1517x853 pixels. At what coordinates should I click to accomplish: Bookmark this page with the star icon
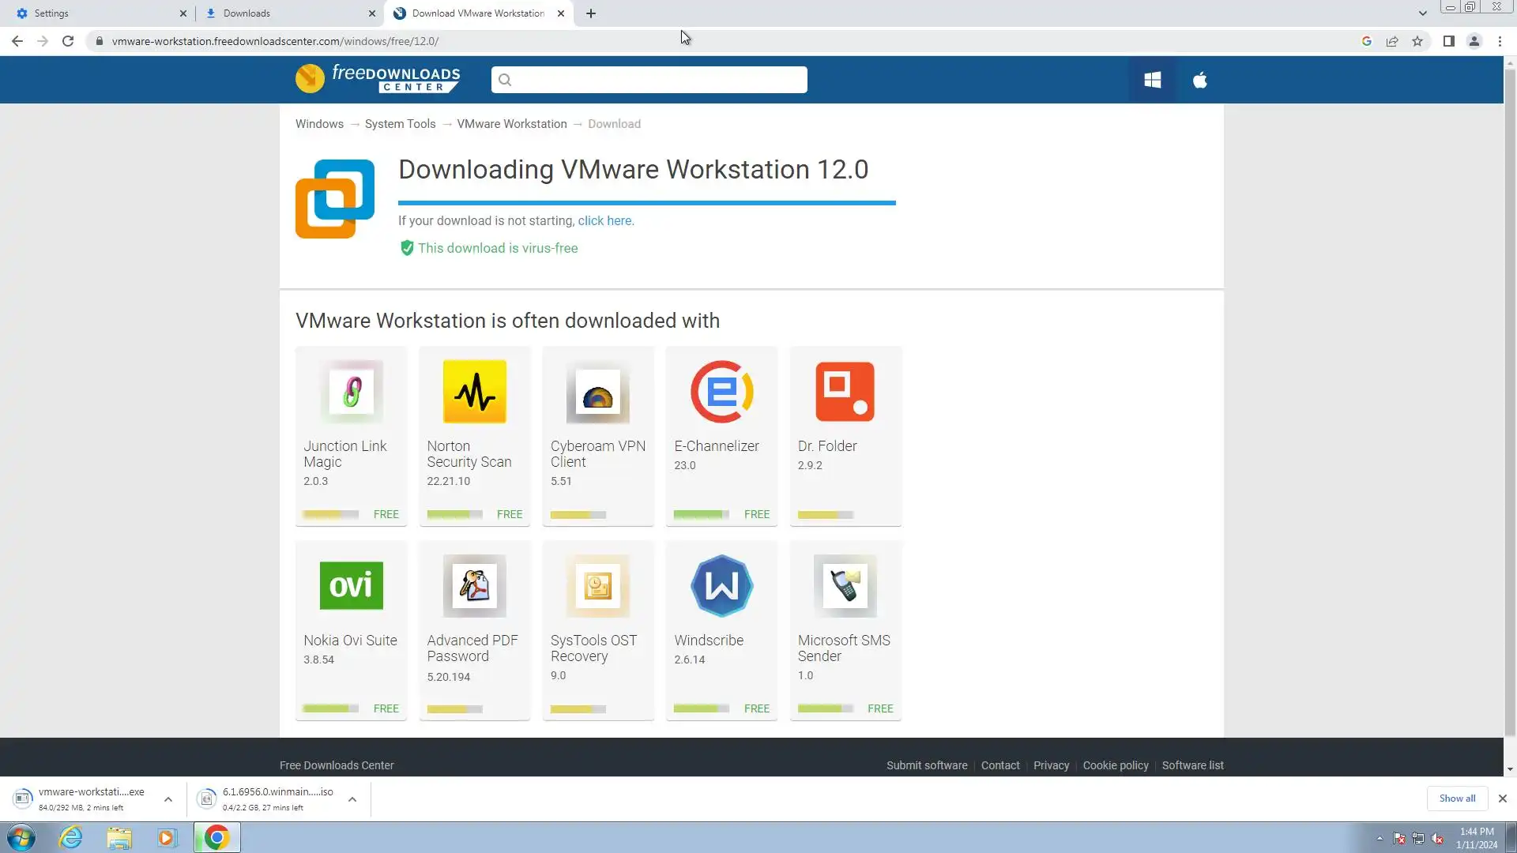(1417, 41)
